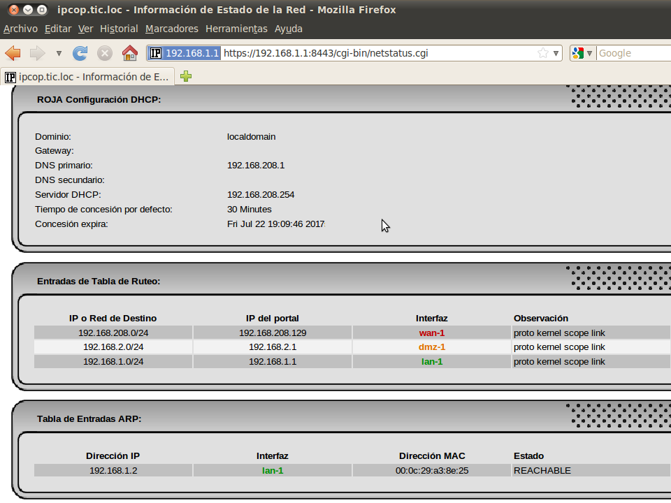Open the Archivo menu
Screen dimensions: 671x503
(x=20, y=29)
